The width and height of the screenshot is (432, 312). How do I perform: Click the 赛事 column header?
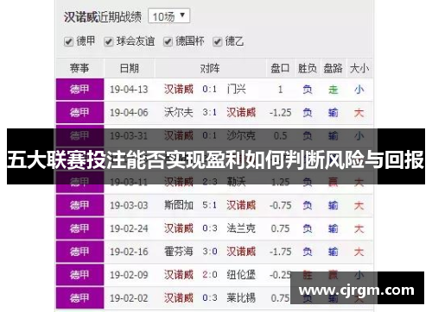pyautogui.click(x=79, y=68)
